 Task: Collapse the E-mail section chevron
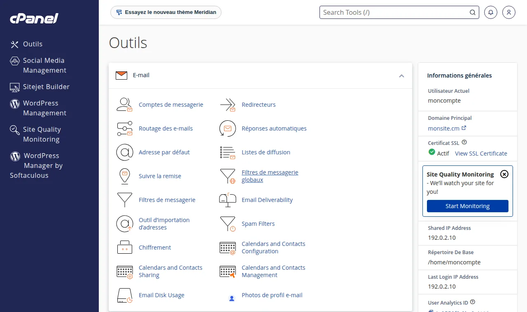(401, 76)
